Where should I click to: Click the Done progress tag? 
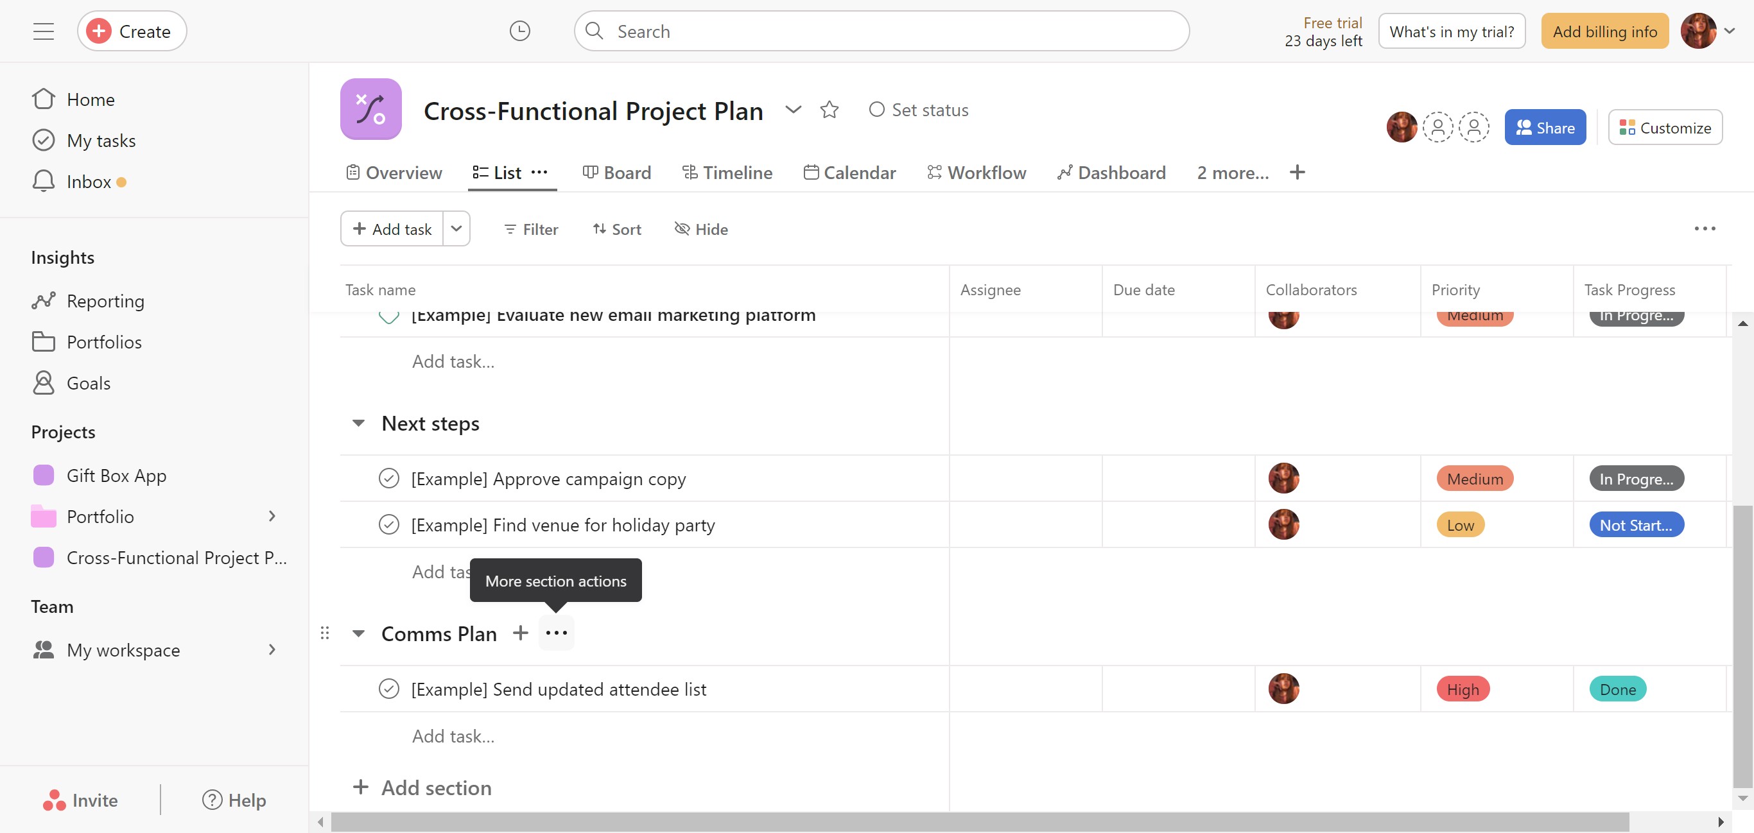point(1618,689)
